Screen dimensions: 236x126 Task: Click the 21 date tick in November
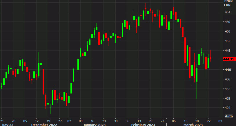coord(2,121)
